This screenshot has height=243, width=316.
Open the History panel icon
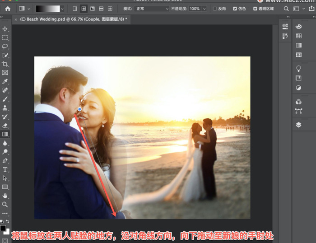[285, 36]
